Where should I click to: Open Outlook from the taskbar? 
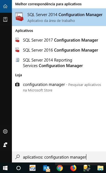tap(46, 168)
